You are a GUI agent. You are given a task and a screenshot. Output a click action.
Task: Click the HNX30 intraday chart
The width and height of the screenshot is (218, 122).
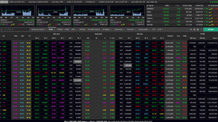pyautogui.click(x=91, y=11)
